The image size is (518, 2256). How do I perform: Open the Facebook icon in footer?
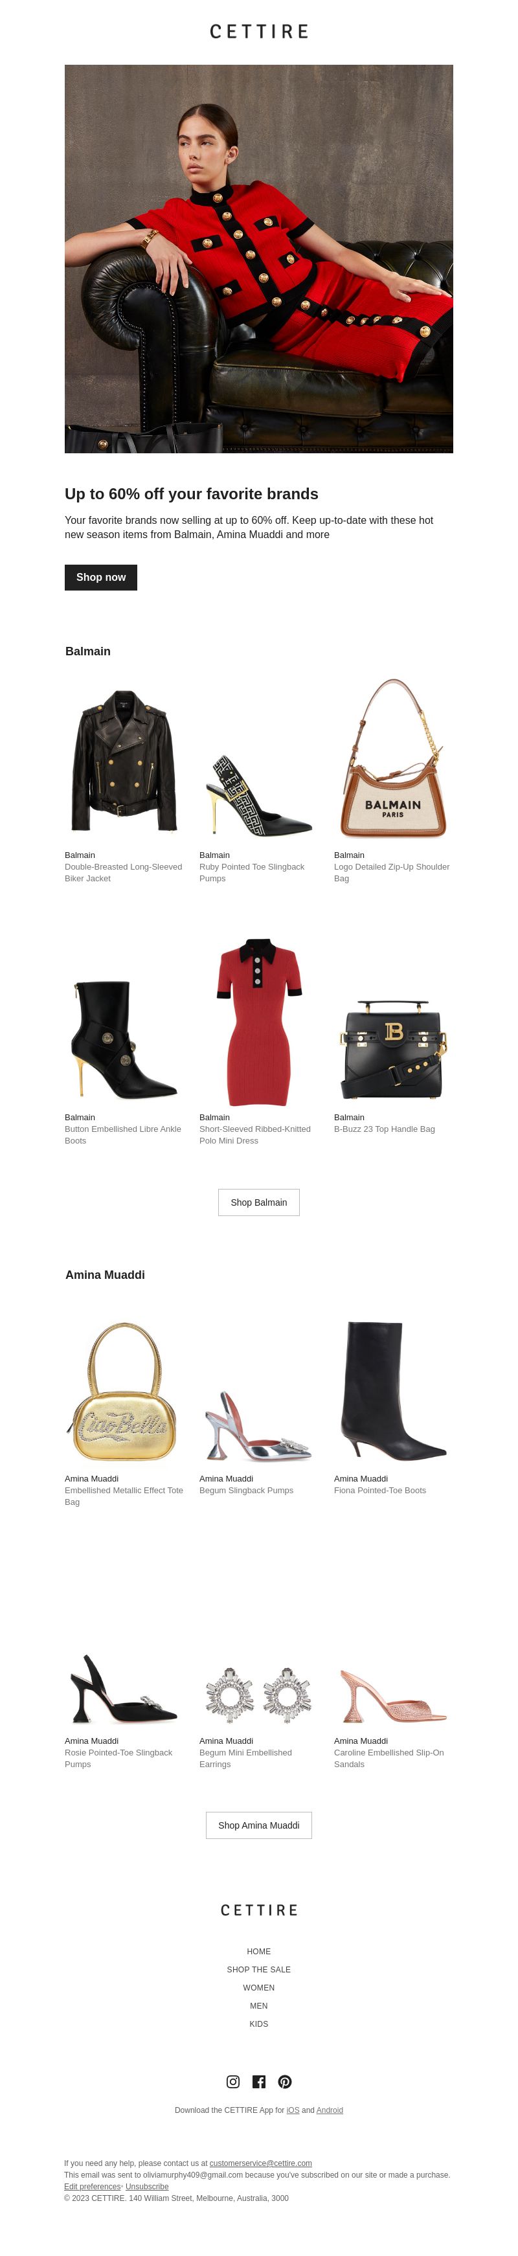point(259,2082)
